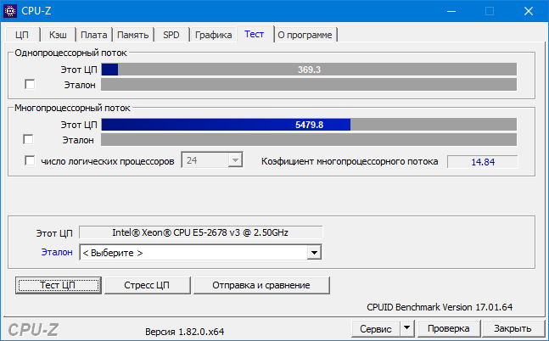Click single-thread Этот ЦП score bar 369.3
Screen dimensions: 549x341
point(309,70)
